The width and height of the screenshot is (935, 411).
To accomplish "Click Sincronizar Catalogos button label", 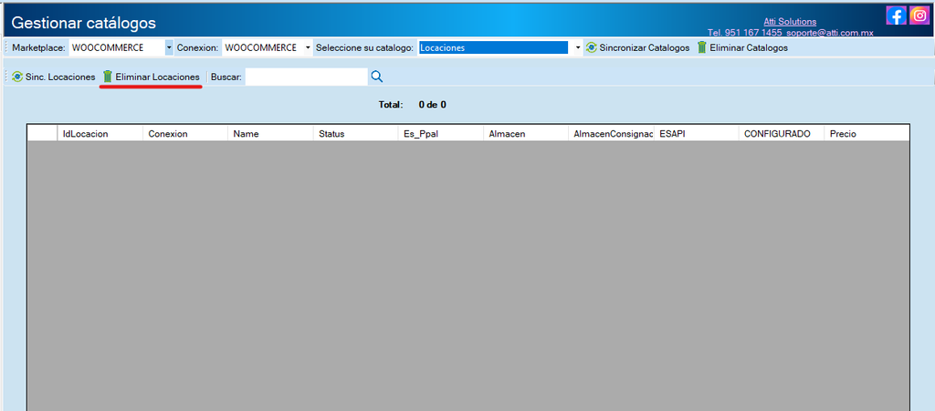I will [645, 47].
